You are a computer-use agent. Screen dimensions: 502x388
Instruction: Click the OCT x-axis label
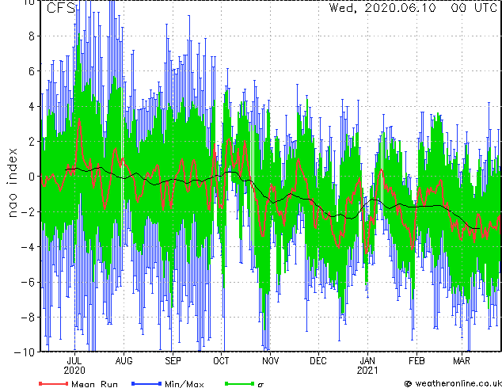(x=221, y=361)
